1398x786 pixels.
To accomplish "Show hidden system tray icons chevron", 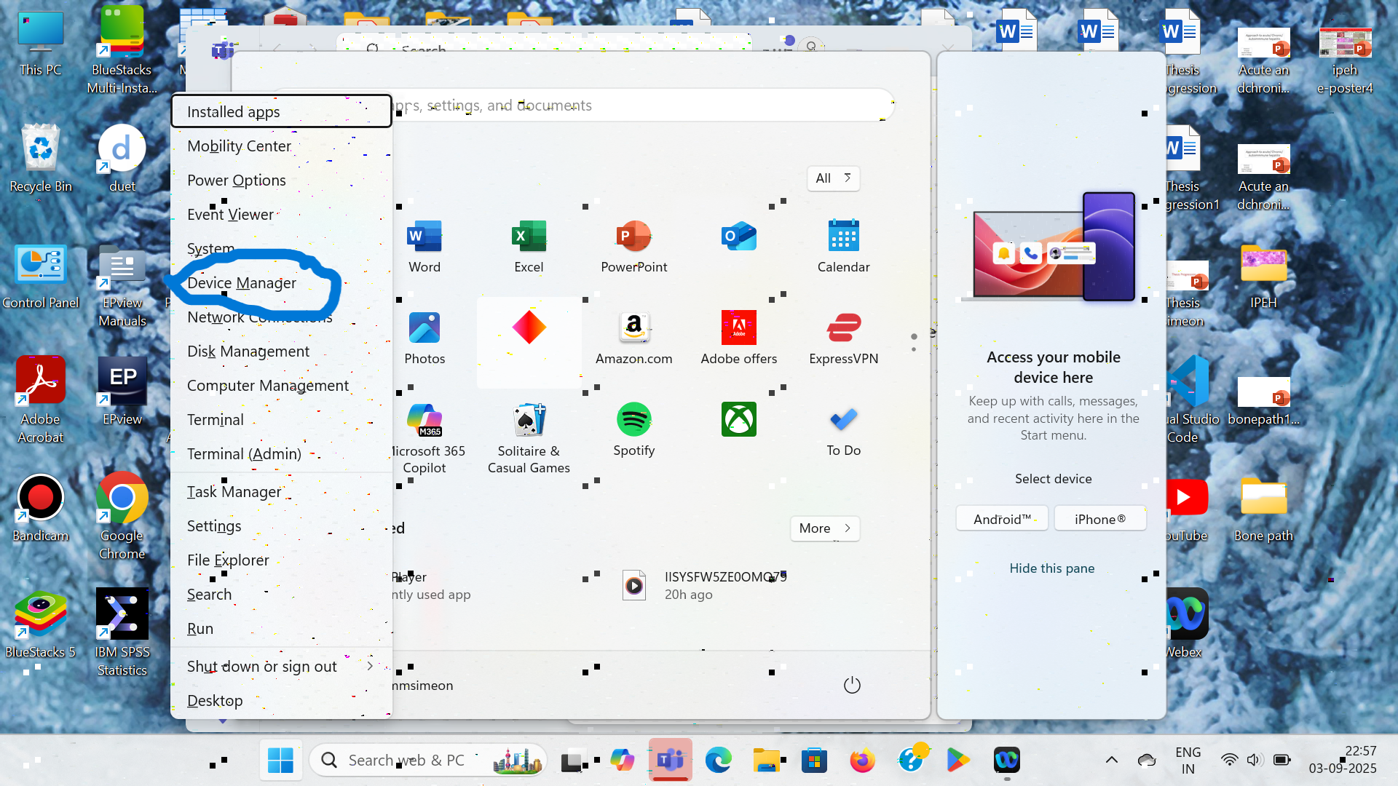I will (1111, 761).
